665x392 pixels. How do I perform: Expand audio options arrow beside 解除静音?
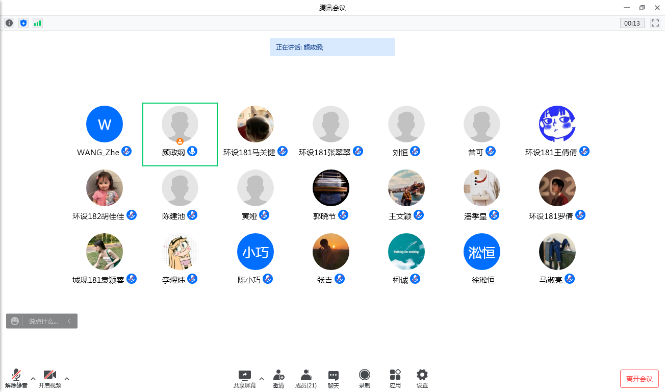[x=33, y=379]
